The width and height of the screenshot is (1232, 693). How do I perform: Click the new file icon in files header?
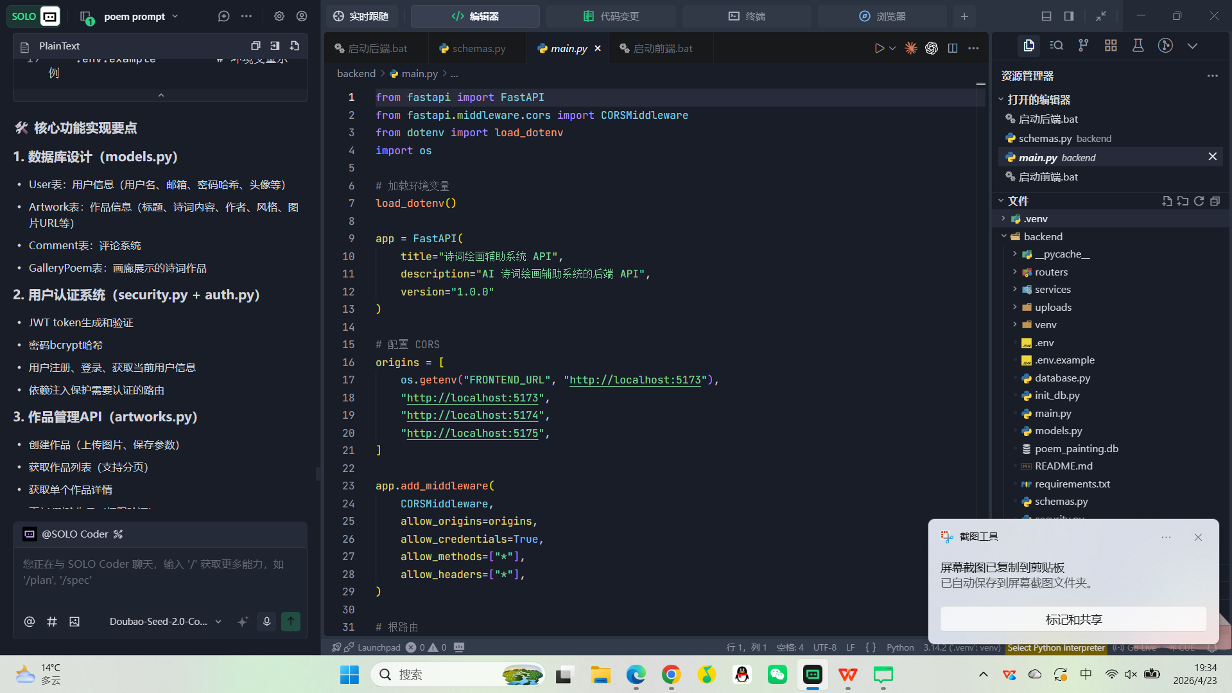click(1167, 201)
